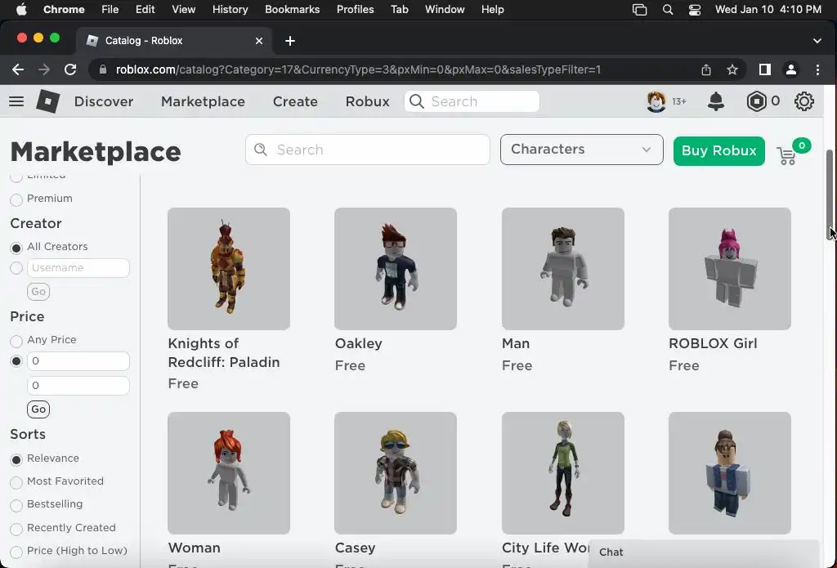Bookmark this page with the star
This screenshot has height=568, width=837.
(x=732, y=70)
